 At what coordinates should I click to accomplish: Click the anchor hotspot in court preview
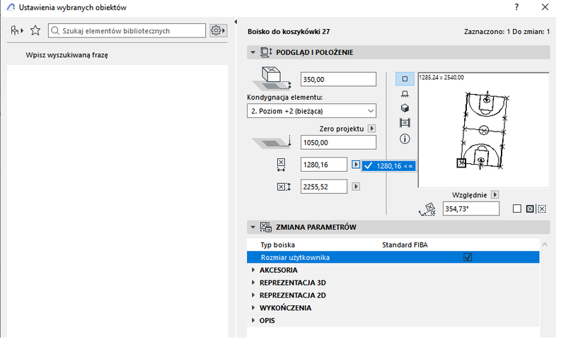(x=461, y=163)
